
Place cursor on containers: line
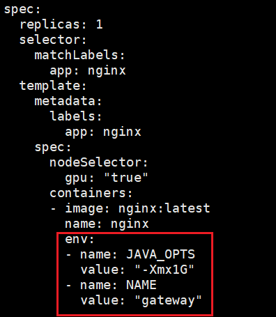coord(91,193)
